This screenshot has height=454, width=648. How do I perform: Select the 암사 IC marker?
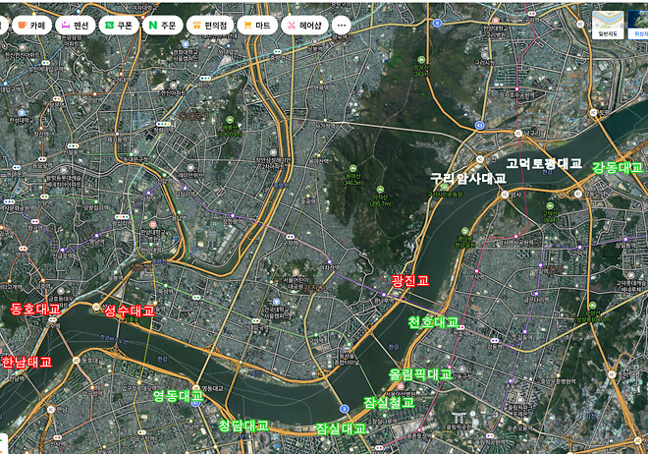[505, 195]
